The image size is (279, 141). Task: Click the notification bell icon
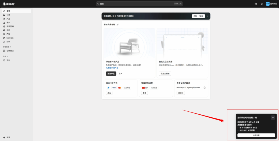click(x=262, y=4)
